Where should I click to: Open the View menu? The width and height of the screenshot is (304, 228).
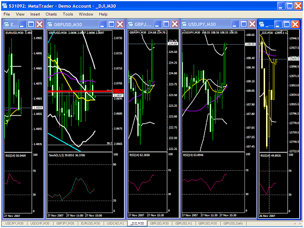[20, 14]
